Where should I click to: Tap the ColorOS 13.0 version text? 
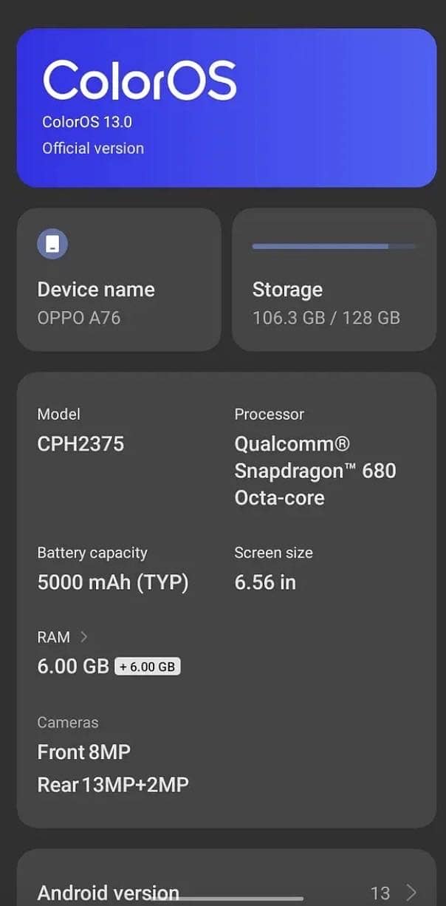pyautogui.click(x=87, y=122)
